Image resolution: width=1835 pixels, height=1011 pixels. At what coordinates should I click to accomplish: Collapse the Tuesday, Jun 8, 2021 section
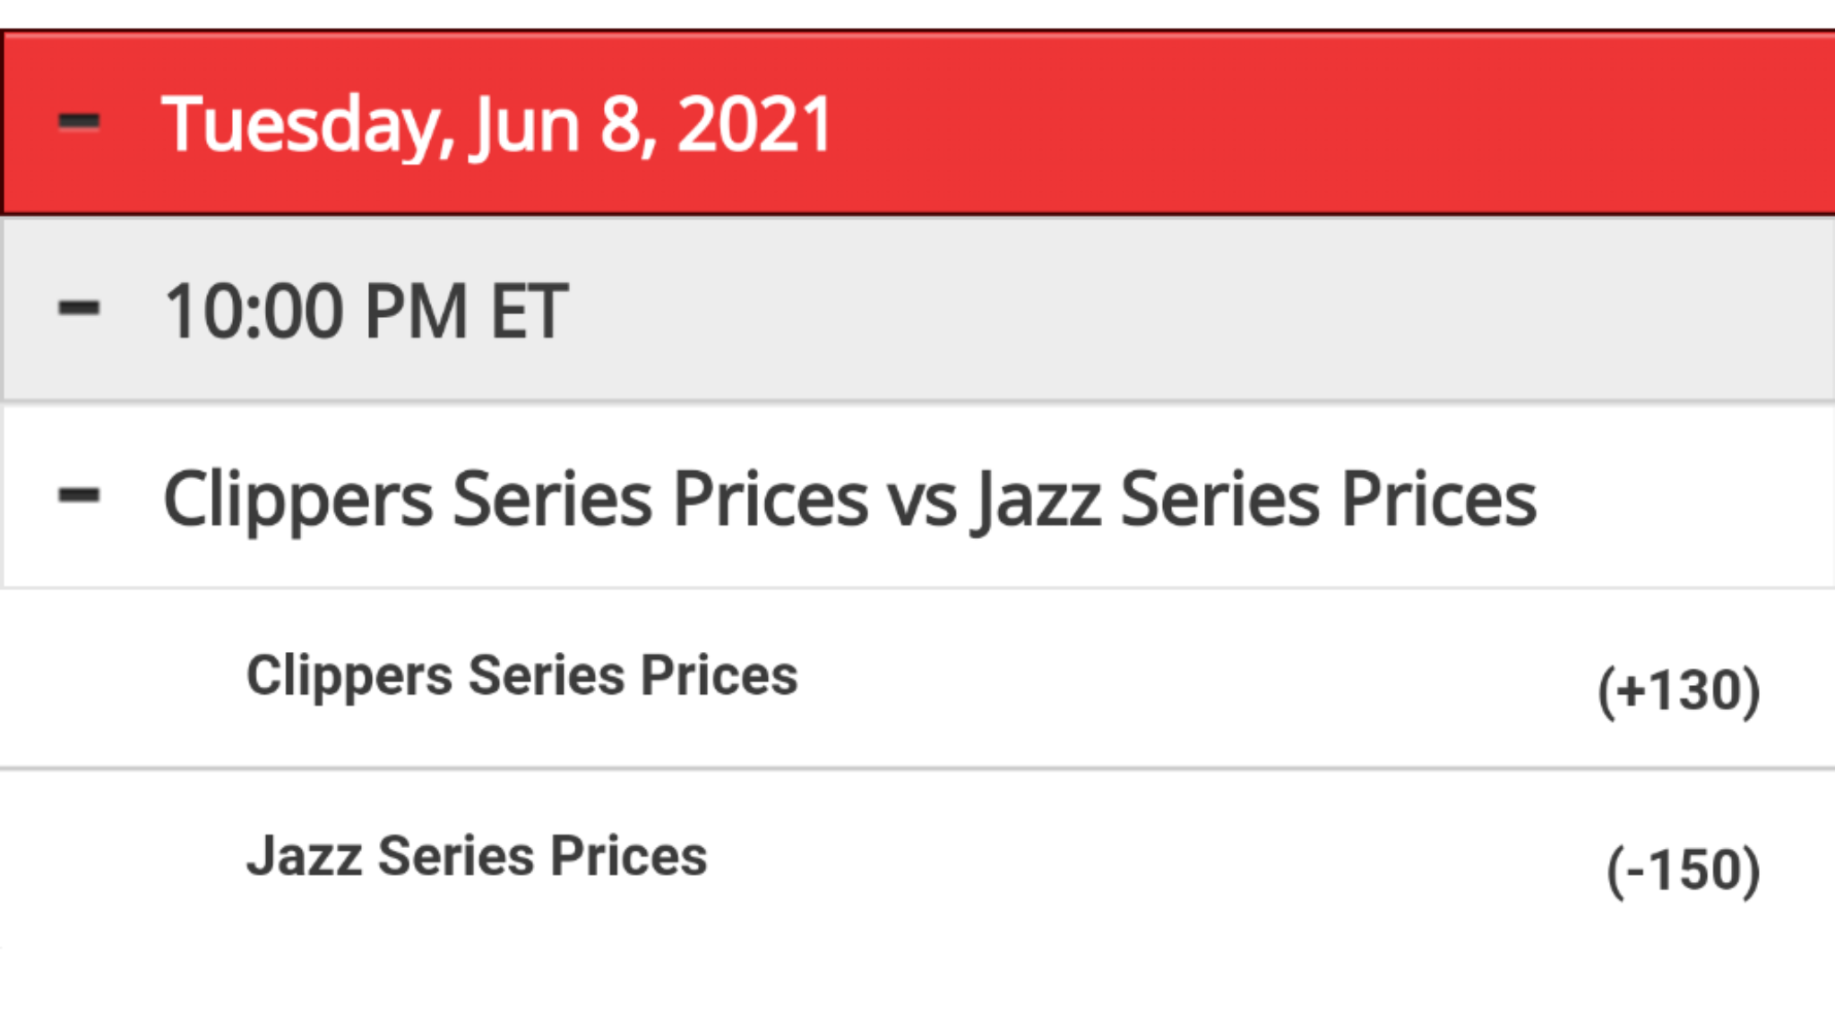click(79, 123)
